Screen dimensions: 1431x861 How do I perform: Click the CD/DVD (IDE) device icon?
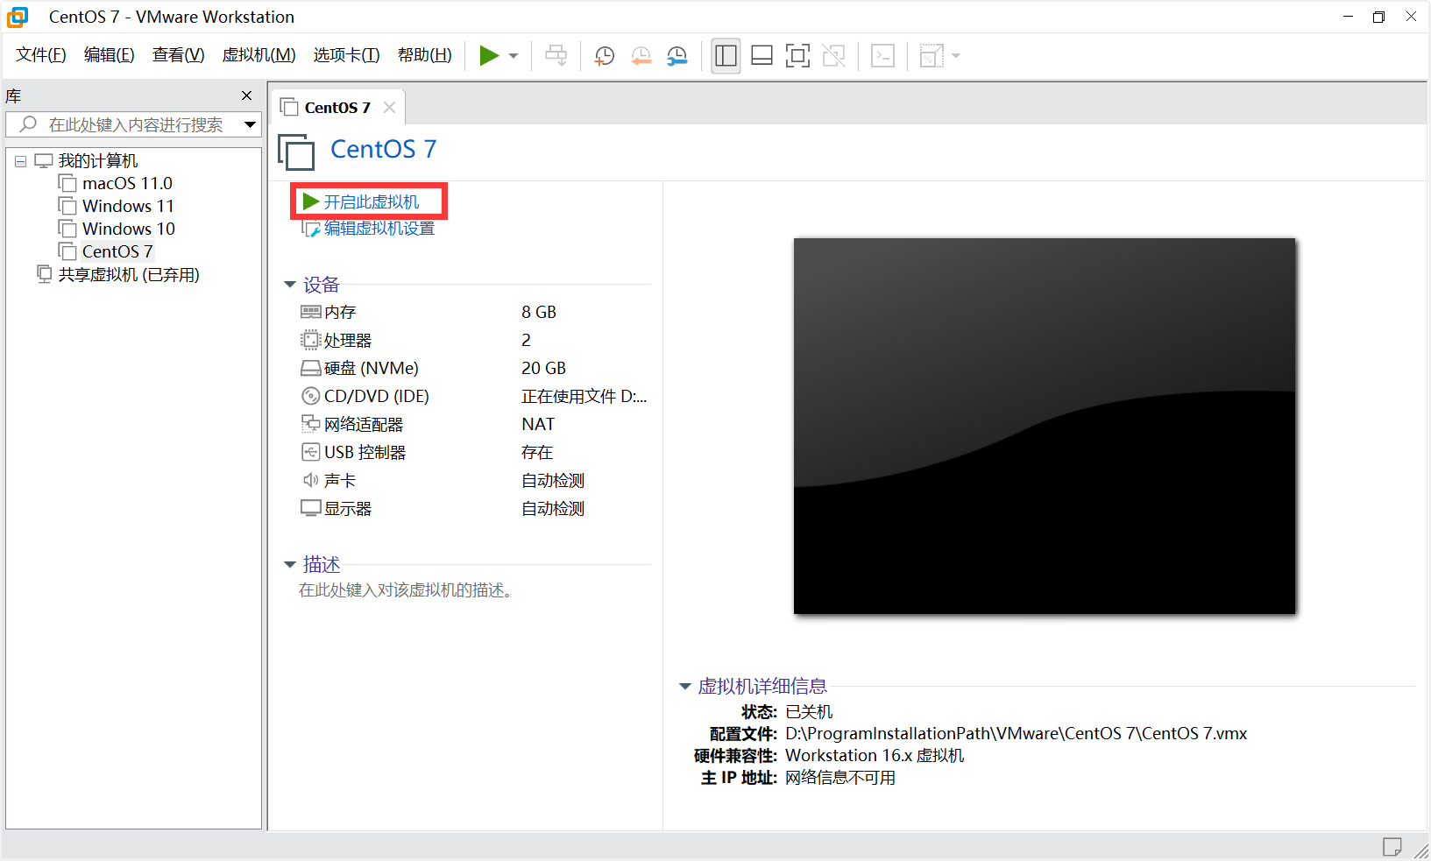tap(311, 396)
